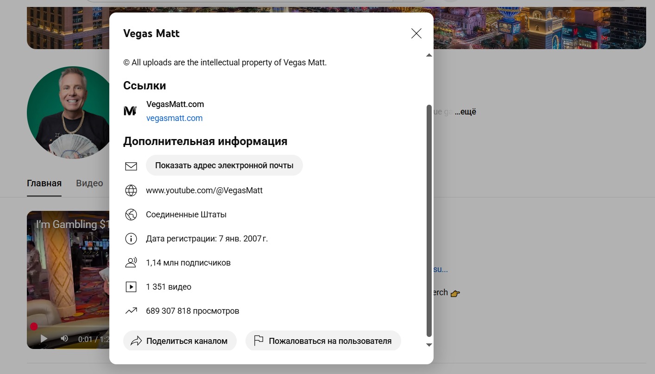Click the Vegas Matt channel avatar

pos(68,112)
